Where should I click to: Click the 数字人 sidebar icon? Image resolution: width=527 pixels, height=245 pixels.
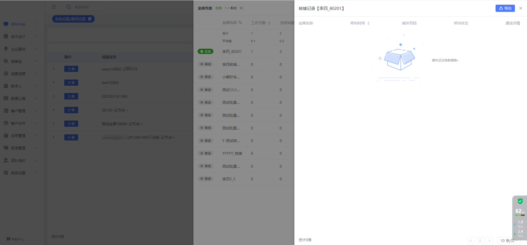click(x=6, y=86)
